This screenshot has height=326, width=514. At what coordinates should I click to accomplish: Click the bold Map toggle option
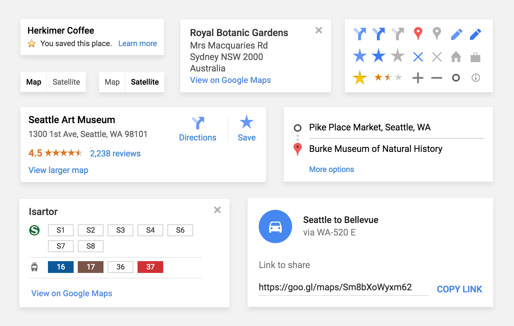34,82
